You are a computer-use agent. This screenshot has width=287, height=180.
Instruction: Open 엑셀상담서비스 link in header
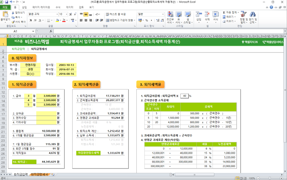pos(273,42)
